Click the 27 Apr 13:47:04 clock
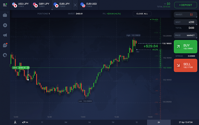The height and width of the screenshot is (125, 199). [x=186, y=122]
